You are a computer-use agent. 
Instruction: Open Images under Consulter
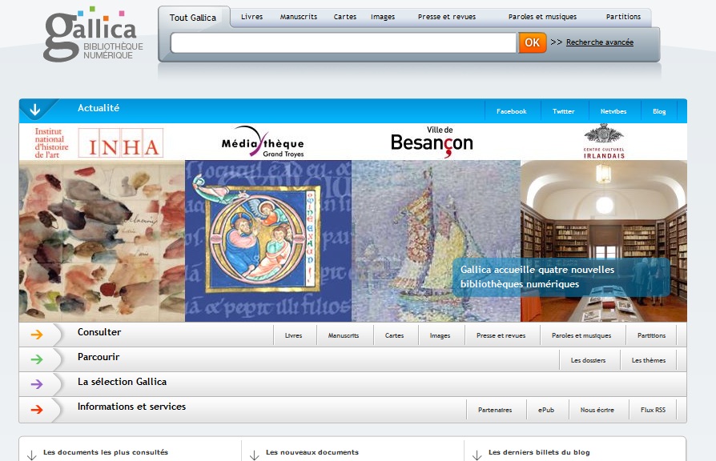[440, 335]
